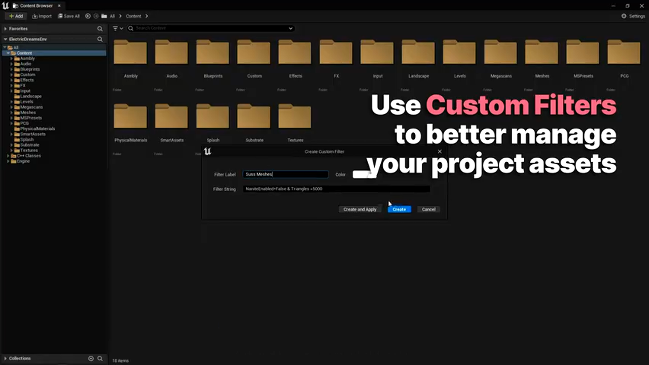Go back with the history back arrow
Viewport: 649px width, 365px height.
pos(88,16)
